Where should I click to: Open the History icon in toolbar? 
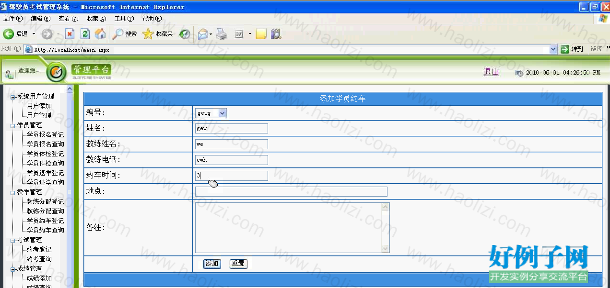(x=185, y=34)
